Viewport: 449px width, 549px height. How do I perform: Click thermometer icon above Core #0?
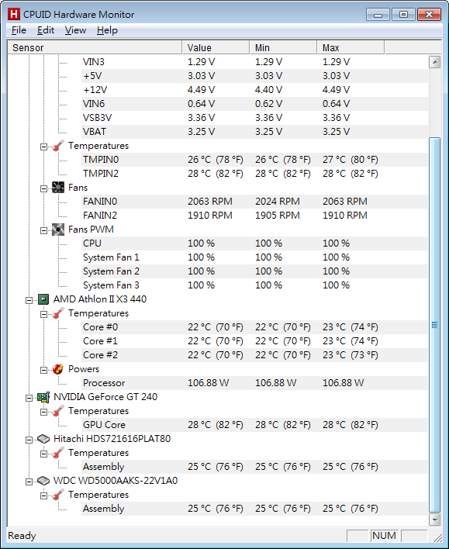[x=58, y=313]
